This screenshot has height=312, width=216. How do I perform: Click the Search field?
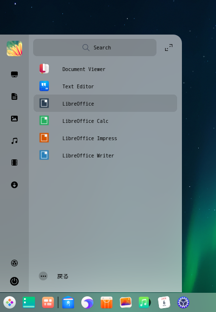pyautogui.click(x=95, y=48)
